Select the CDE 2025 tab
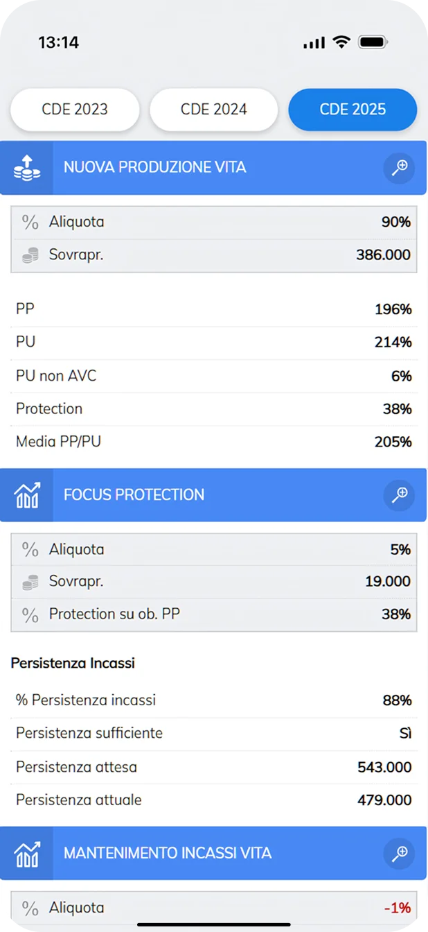 point(353,110)
